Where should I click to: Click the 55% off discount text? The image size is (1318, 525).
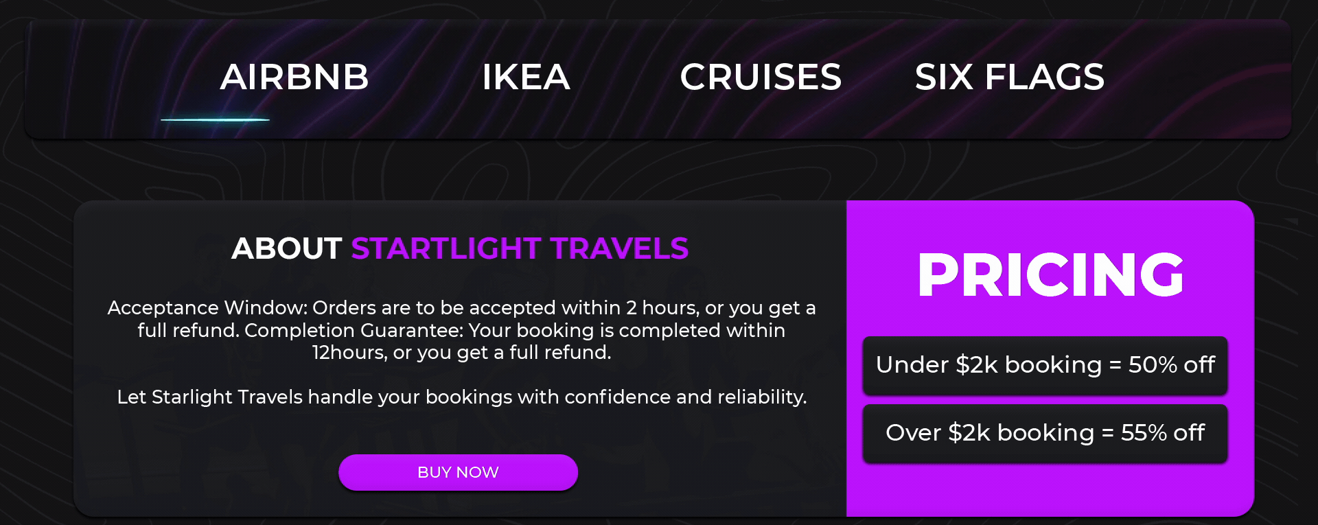1163,432
